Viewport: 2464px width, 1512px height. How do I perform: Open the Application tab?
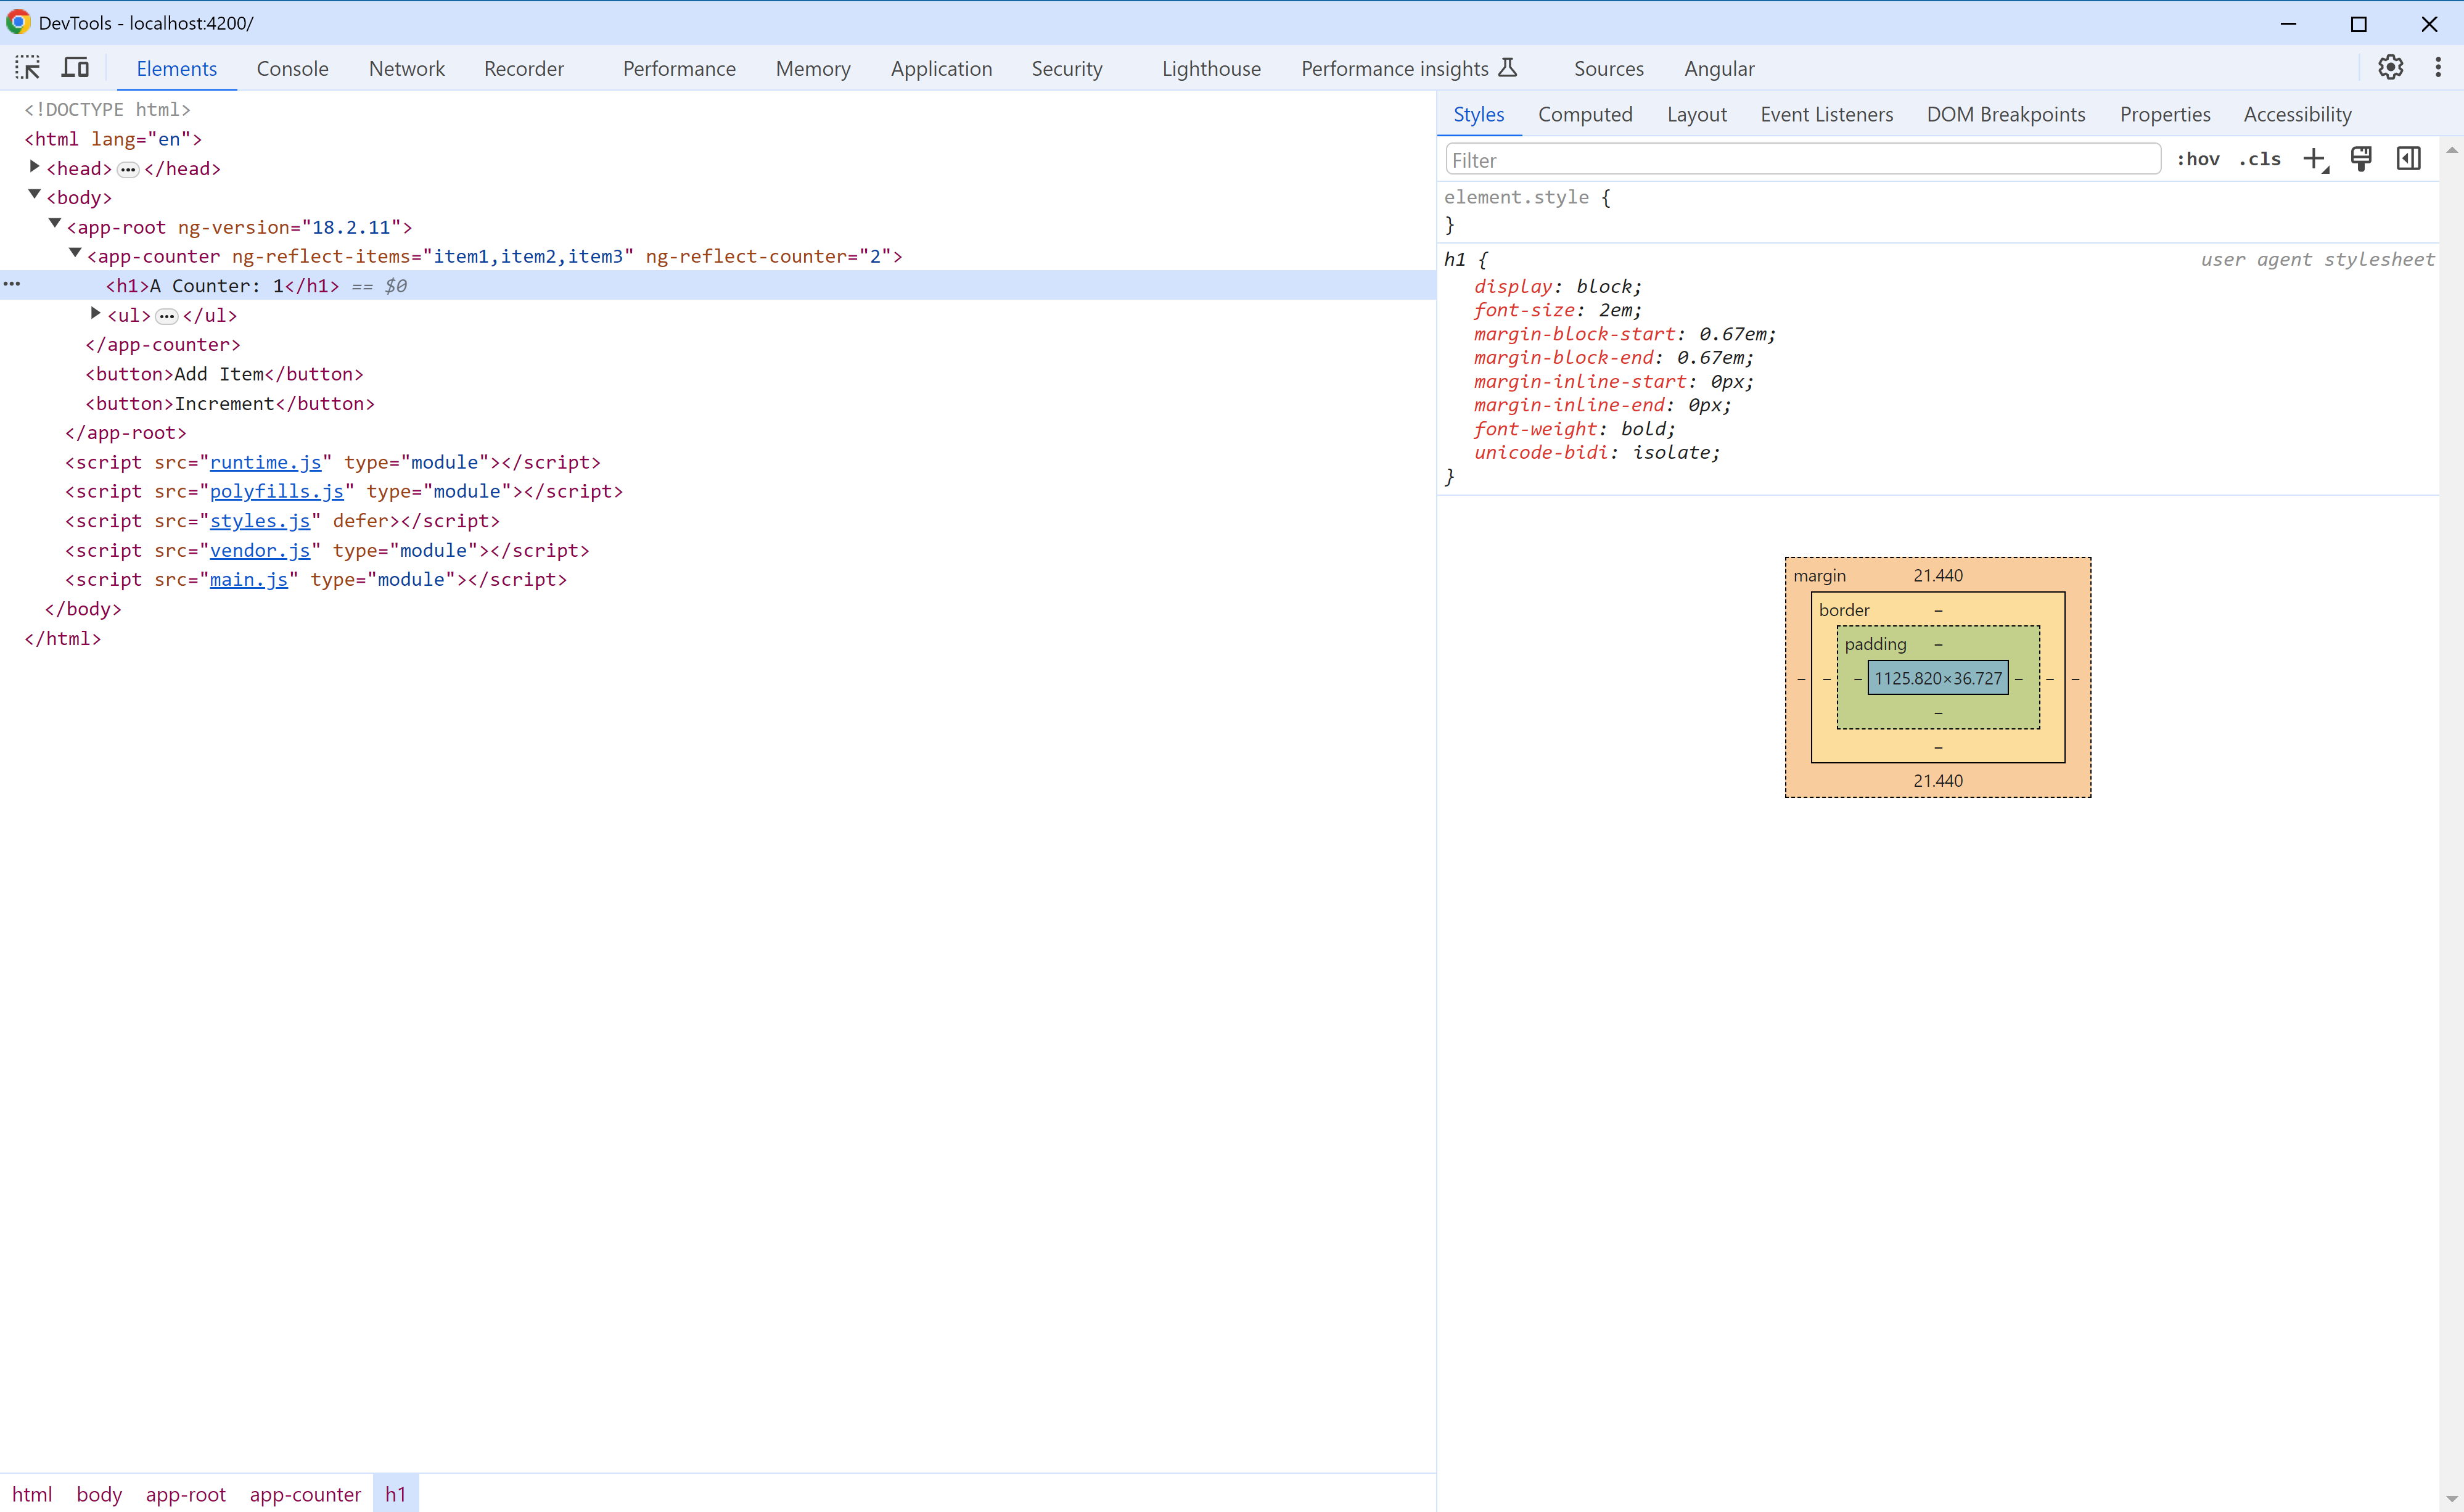[941, 68]
